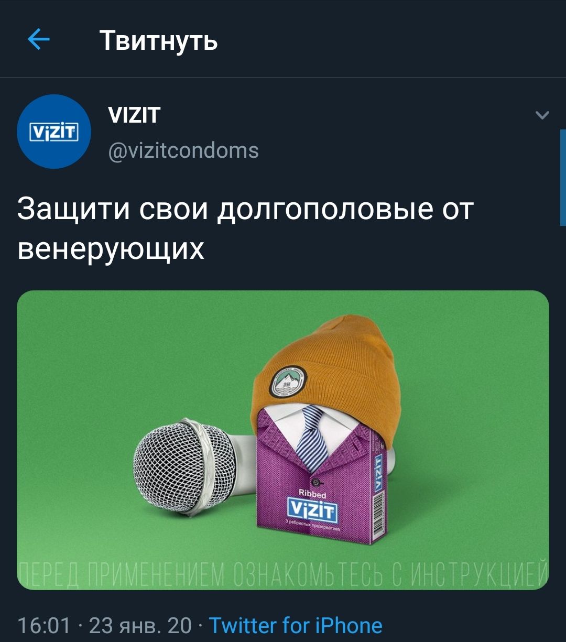Open the @vizitcondoms handle

[x=183, y=150]
